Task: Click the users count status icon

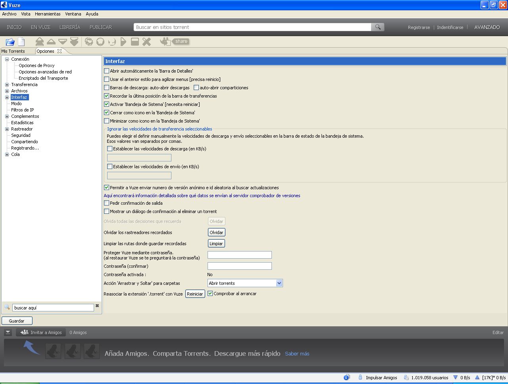Action: tap(406, 377)
